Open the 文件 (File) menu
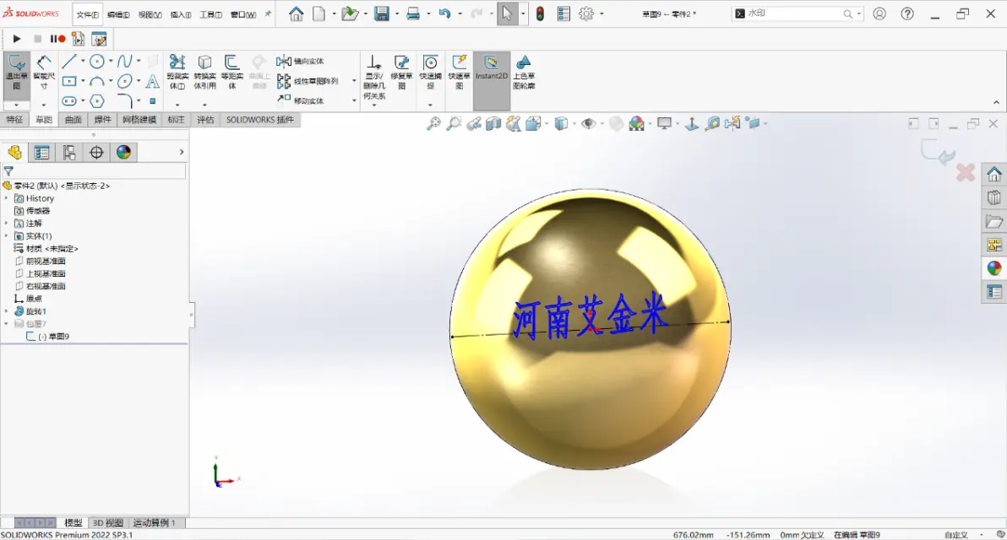1007x540 pixels. coord(87,14)
